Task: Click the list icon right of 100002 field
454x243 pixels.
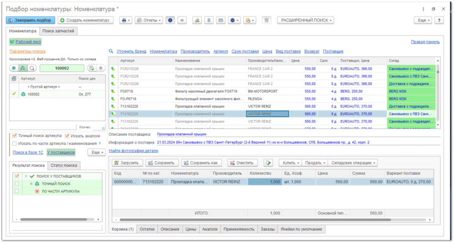Action: [x=92, y=68]
